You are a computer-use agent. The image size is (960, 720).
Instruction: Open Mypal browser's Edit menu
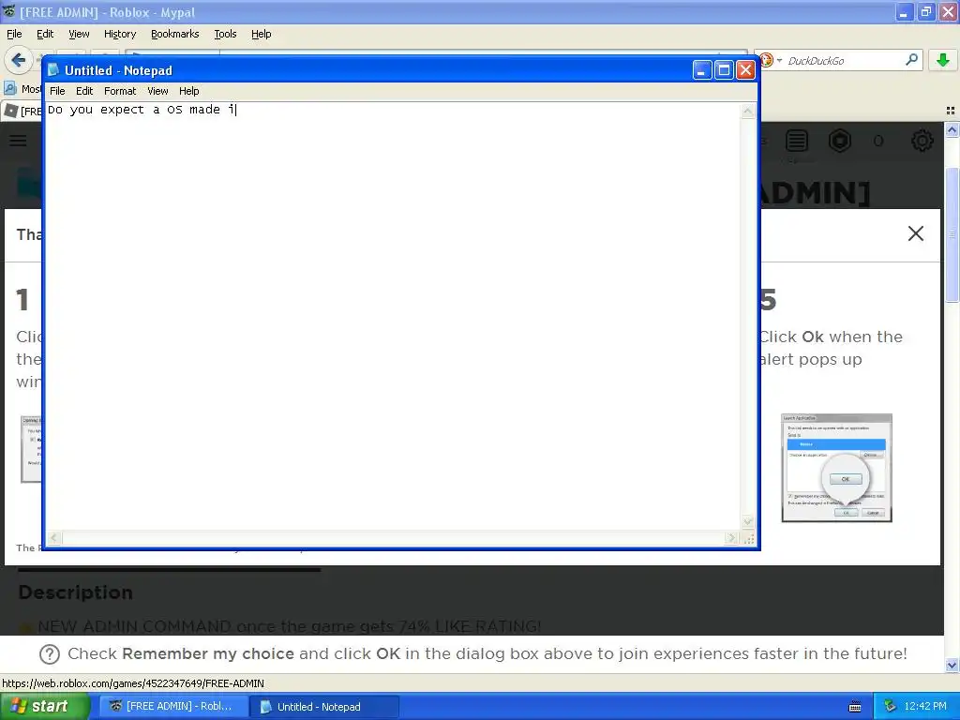(x=45, y=34)
